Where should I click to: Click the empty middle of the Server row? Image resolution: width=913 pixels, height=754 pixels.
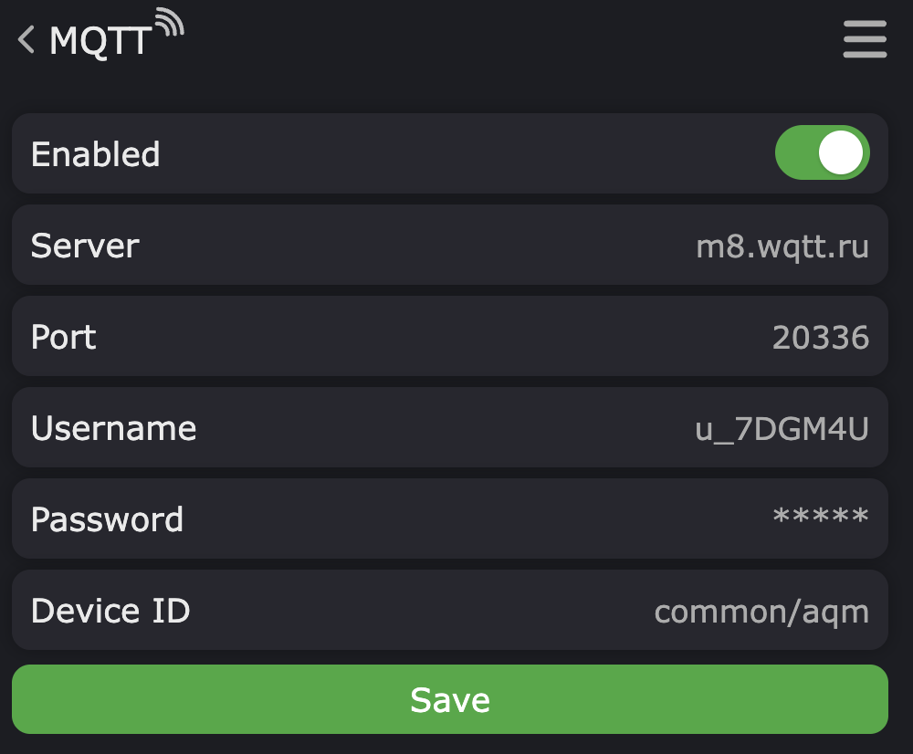[420, 246]
